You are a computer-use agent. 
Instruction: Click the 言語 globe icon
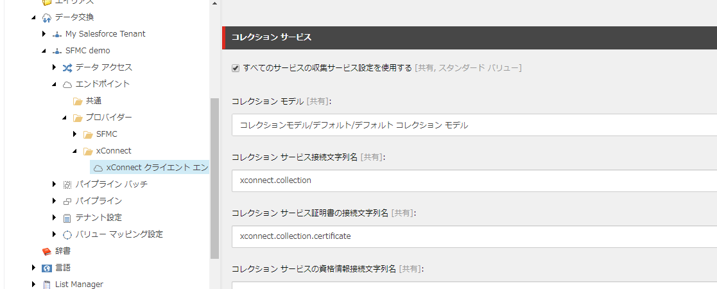(46, 268)
